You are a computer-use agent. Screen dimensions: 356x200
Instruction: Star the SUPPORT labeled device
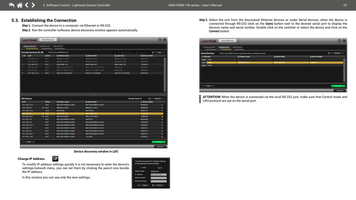(x=162, y=119)
